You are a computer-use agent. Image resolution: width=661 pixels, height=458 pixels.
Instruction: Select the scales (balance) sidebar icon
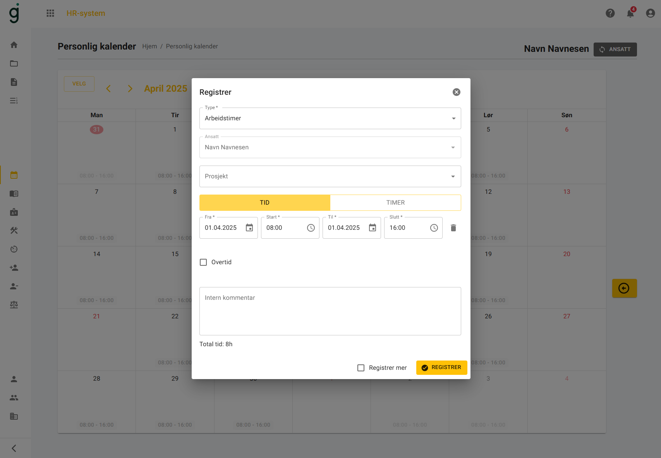click(14, 304)
